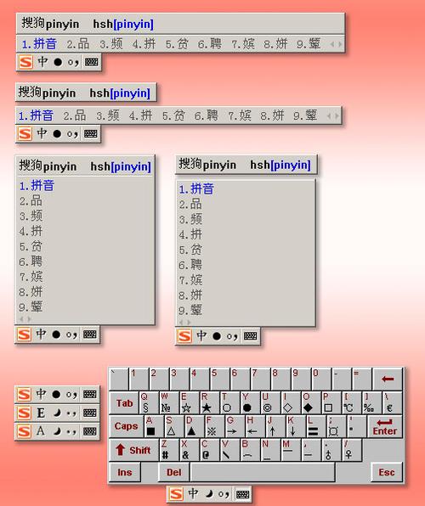Image resolution: width=425 pixels, height=506 pixels.
Task: Insert the hollow circle with the T key
Action: click(x=230, y=402)
